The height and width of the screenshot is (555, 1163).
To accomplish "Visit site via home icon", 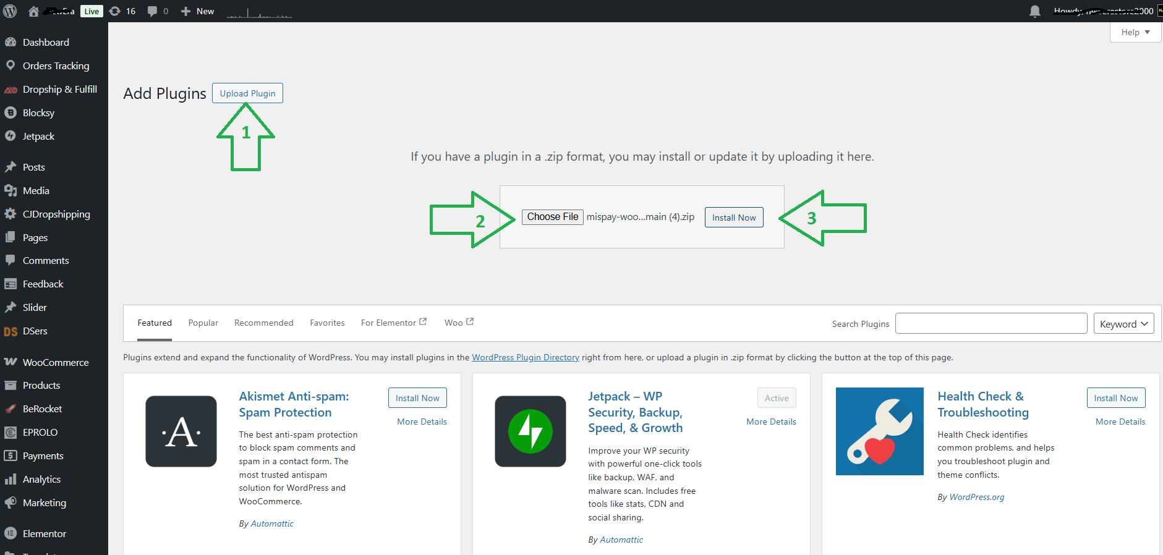I will pos(33,11).
